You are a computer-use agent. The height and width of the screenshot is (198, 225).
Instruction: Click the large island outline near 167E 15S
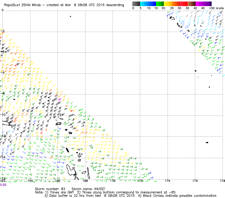(x=71, y=170)
